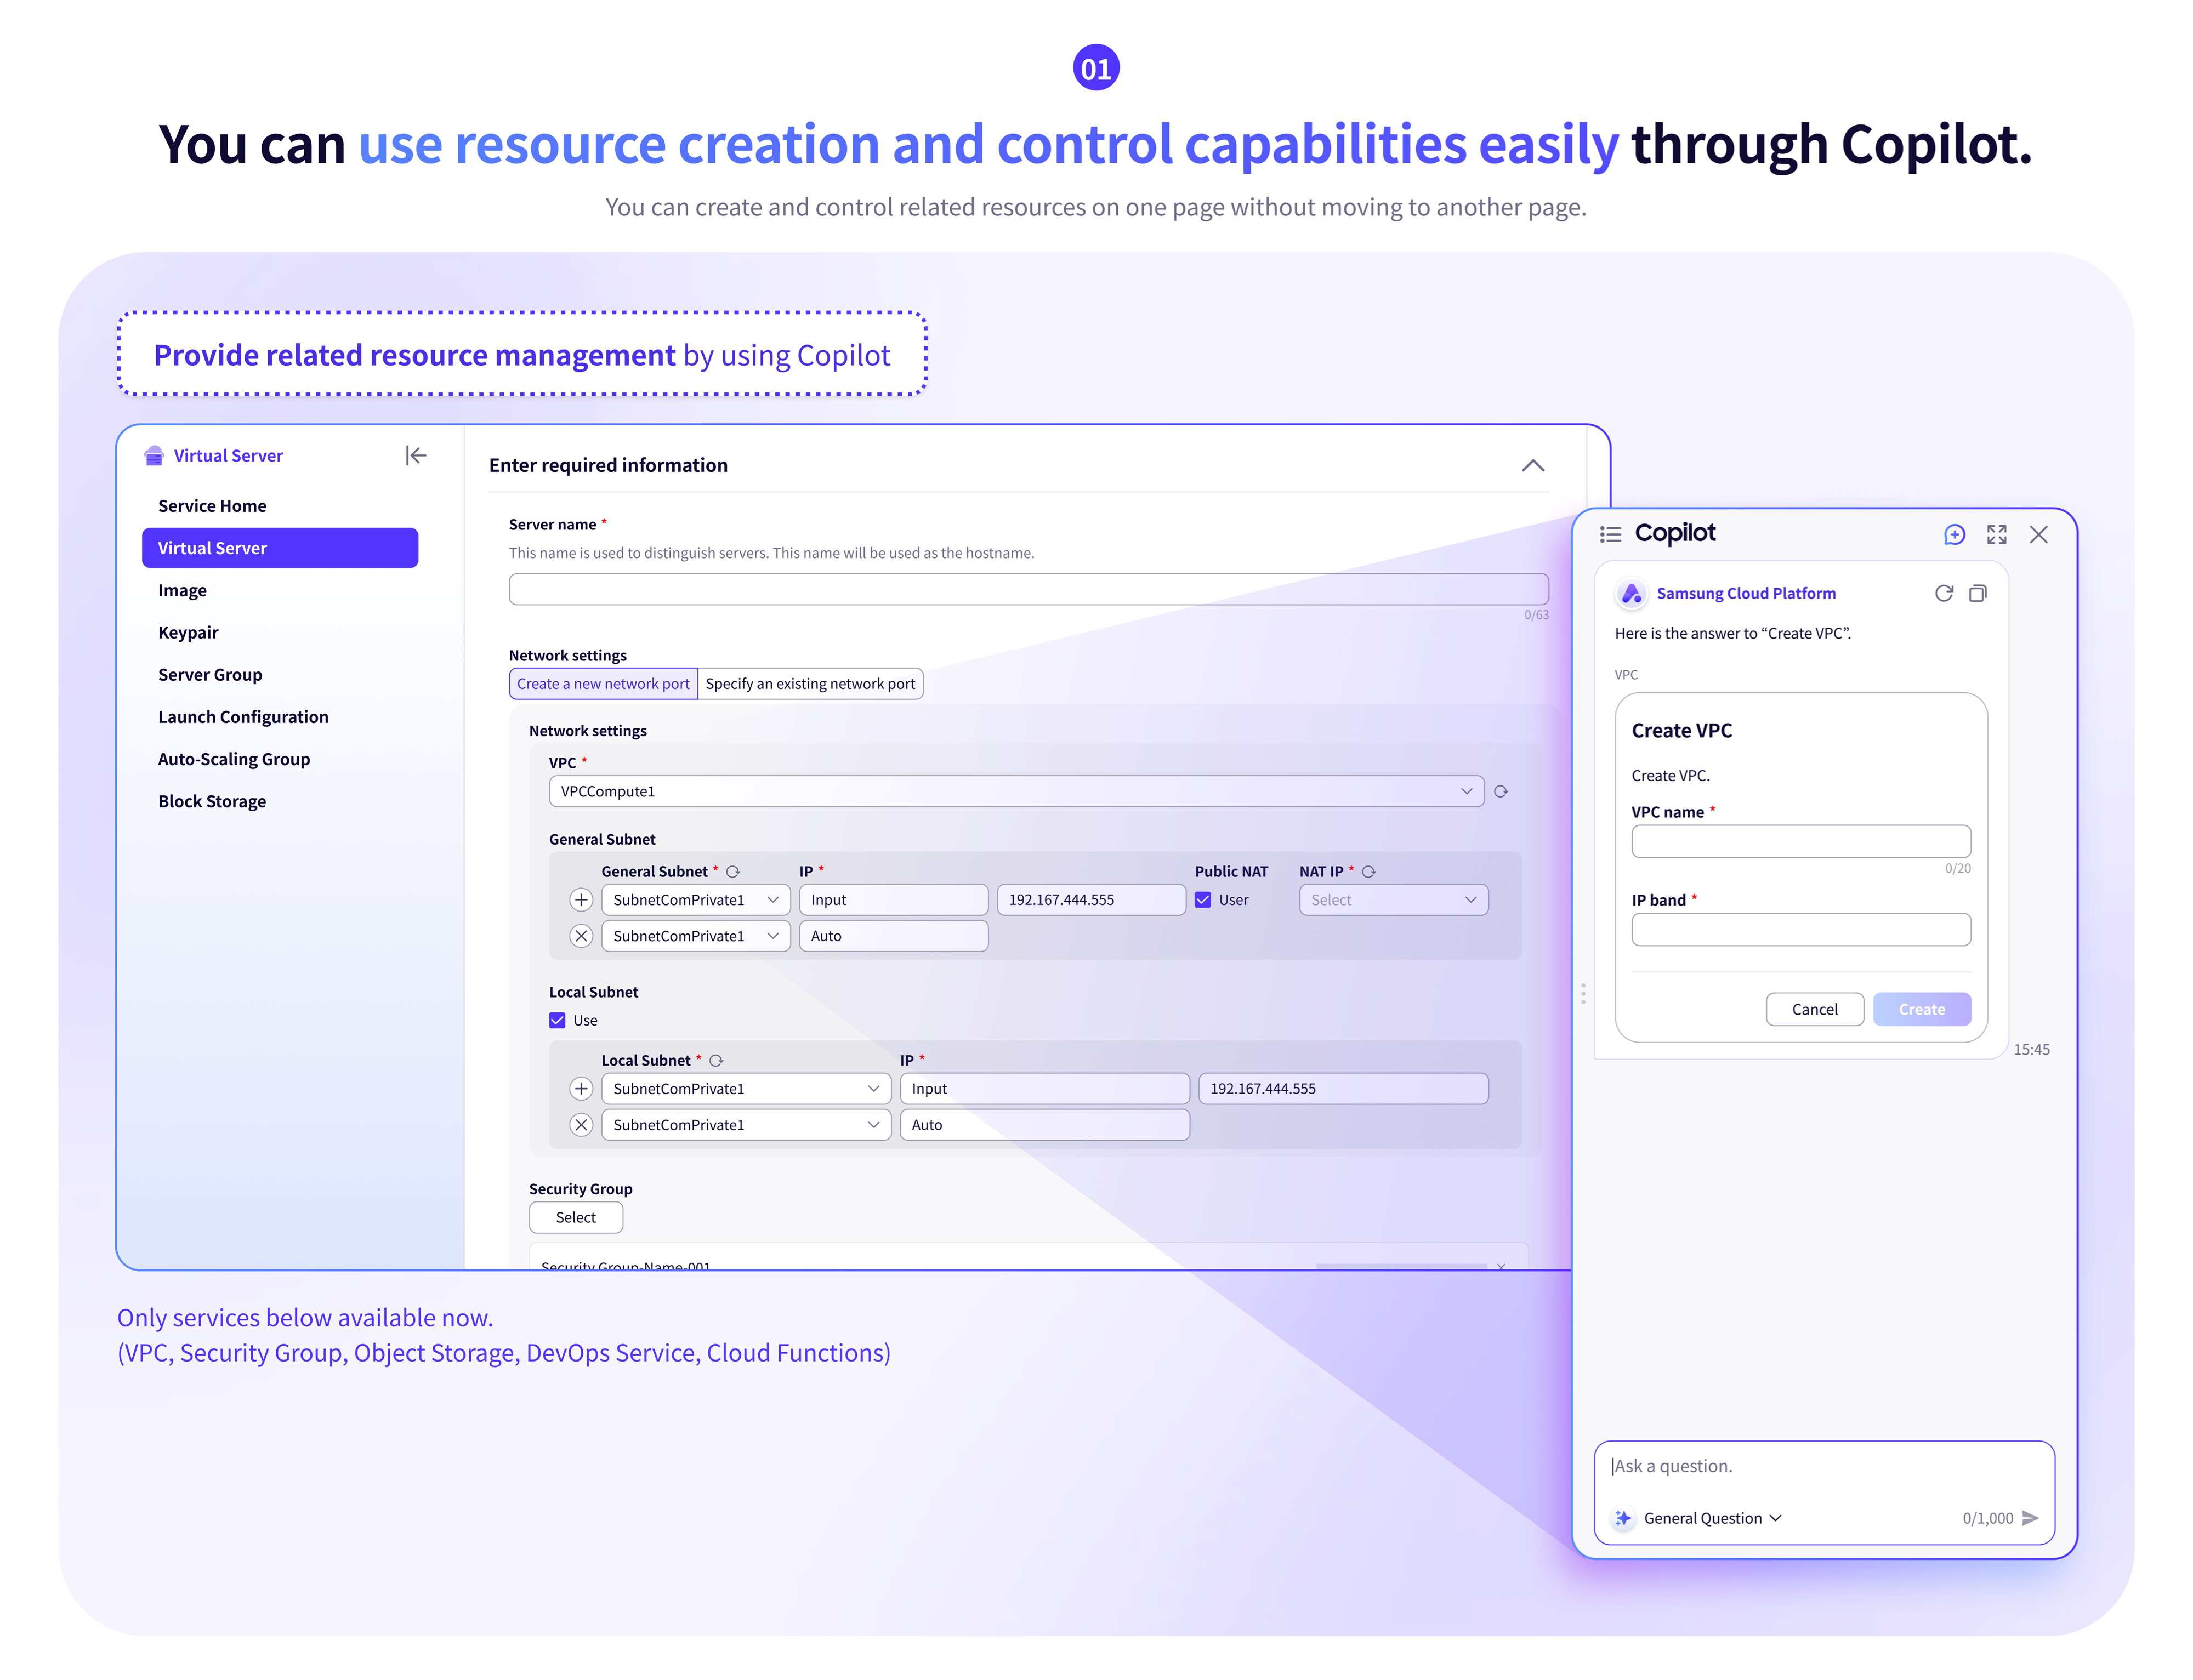
Task: Send the Copilot question
Action: click(x=2030, y=1518)
